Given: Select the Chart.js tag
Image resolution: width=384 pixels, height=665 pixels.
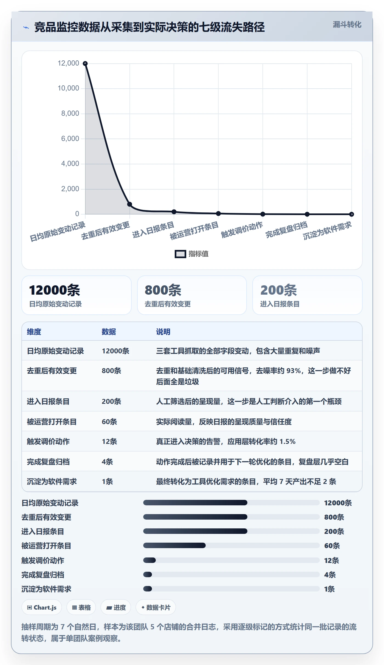Looking at the screenshot, I should coord(42,607).
